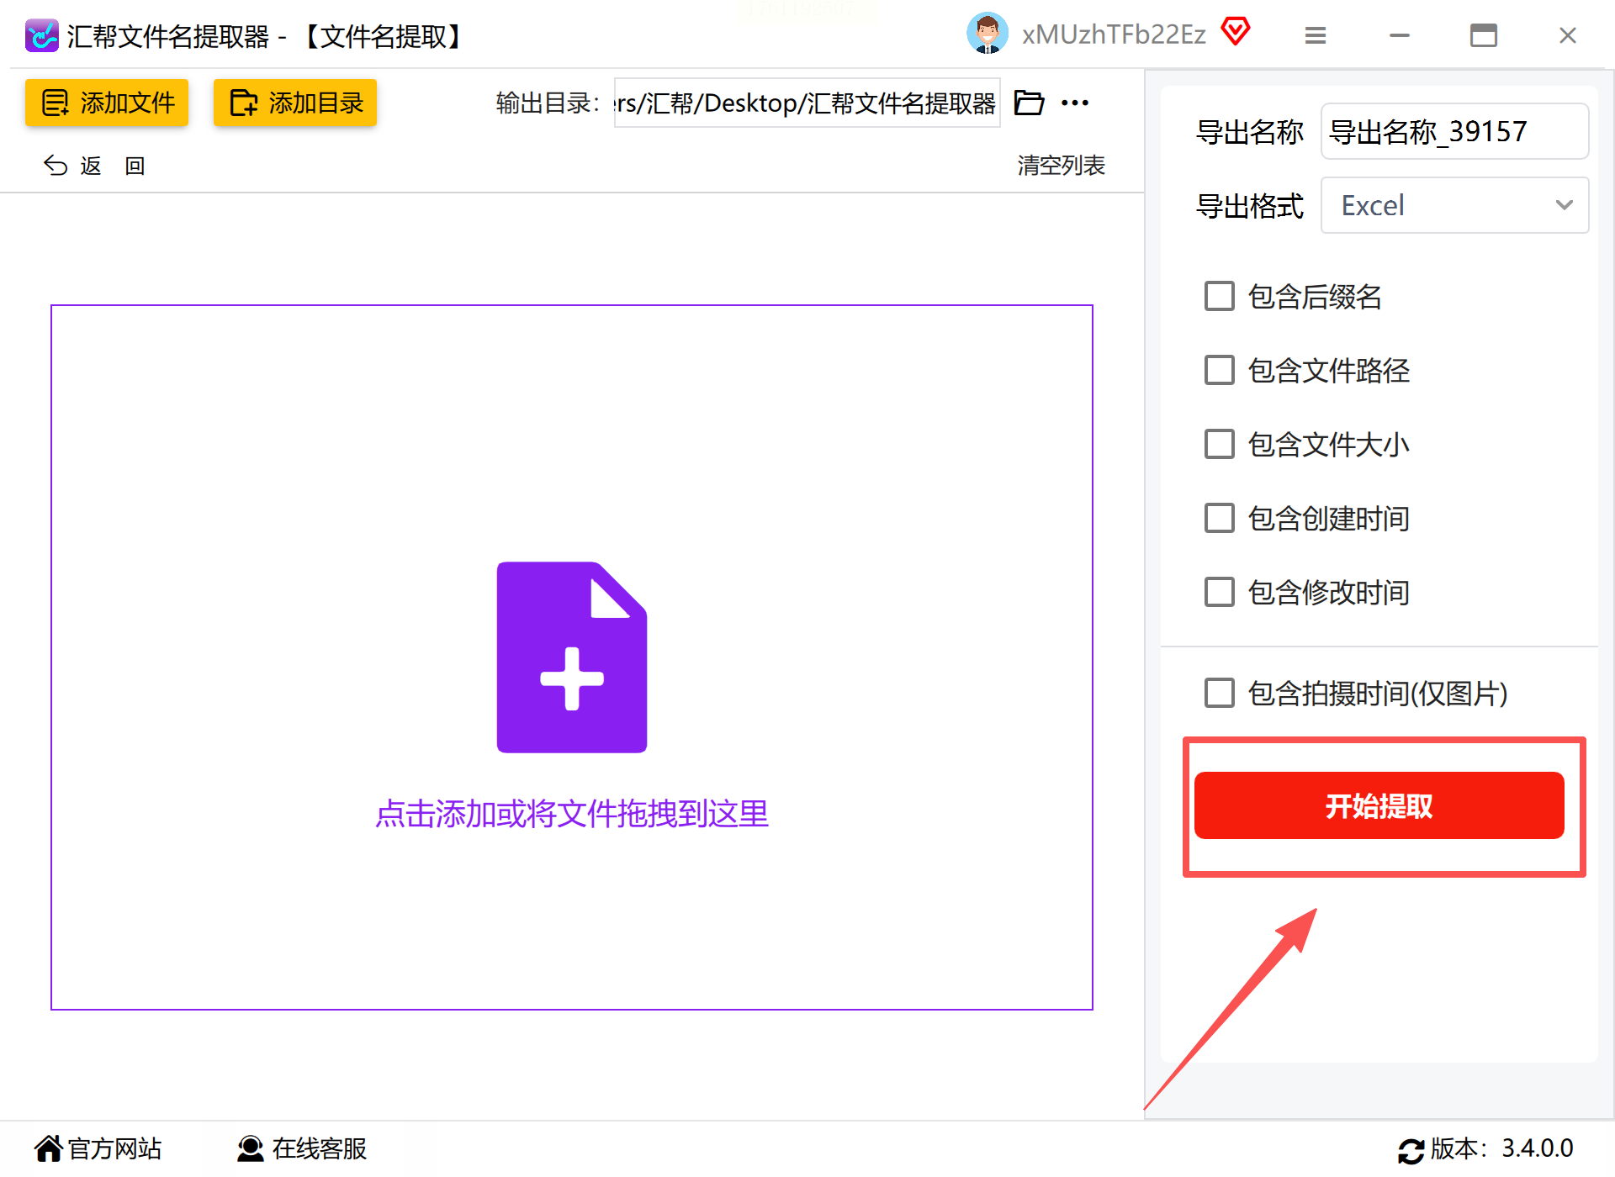Screen dimensions: 1615x1177
Task: Open the user avatar profile
Action: pyautogui.click(x=987, y=34)
